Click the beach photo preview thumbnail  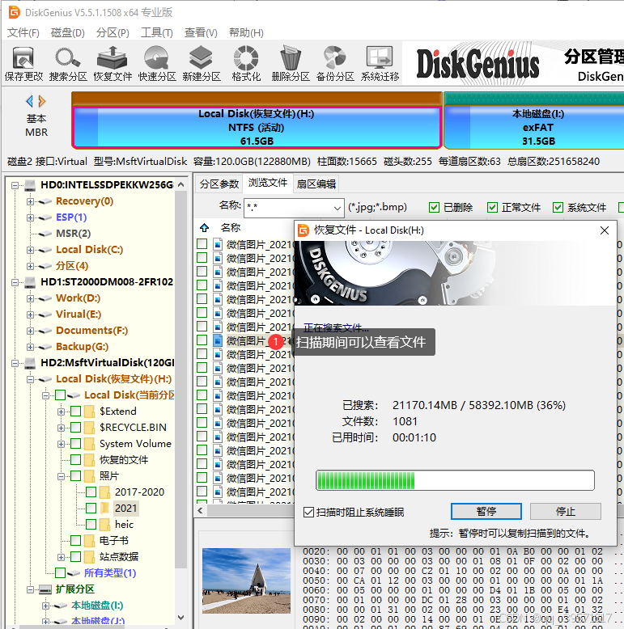pos(246,580)
